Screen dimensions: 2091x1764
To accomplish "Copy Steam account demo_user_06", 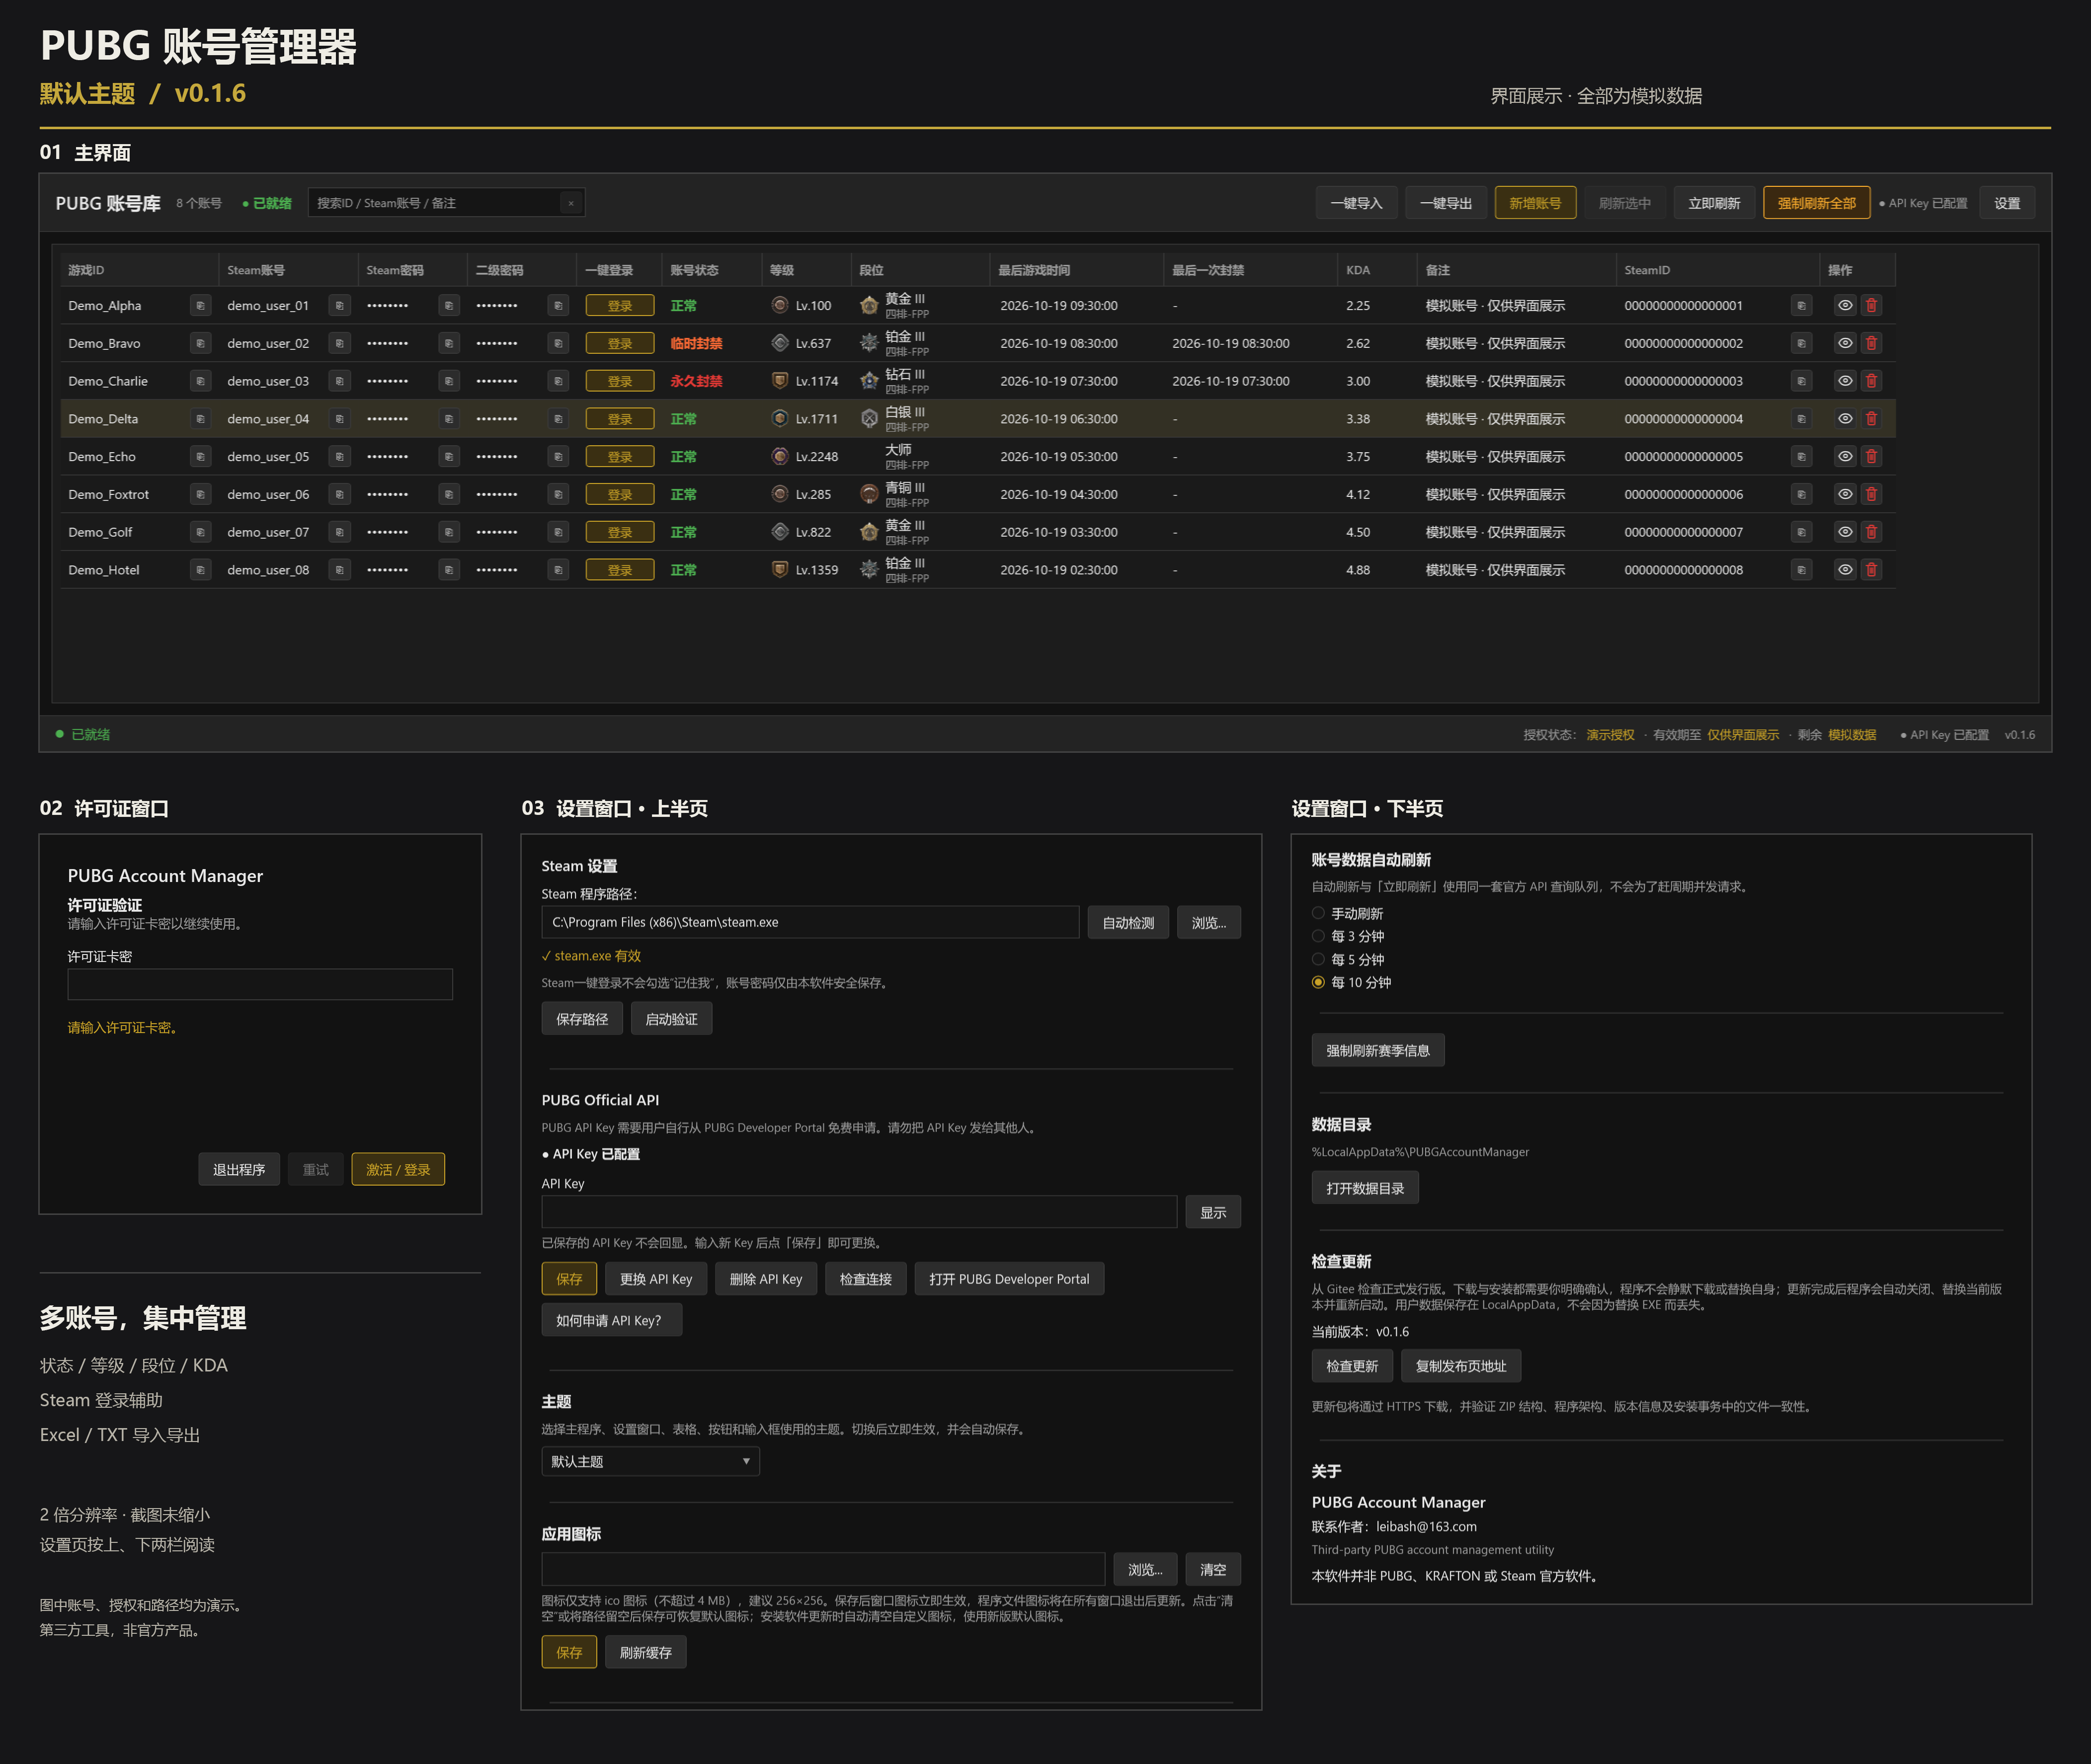I will click(x=340, y=495).
